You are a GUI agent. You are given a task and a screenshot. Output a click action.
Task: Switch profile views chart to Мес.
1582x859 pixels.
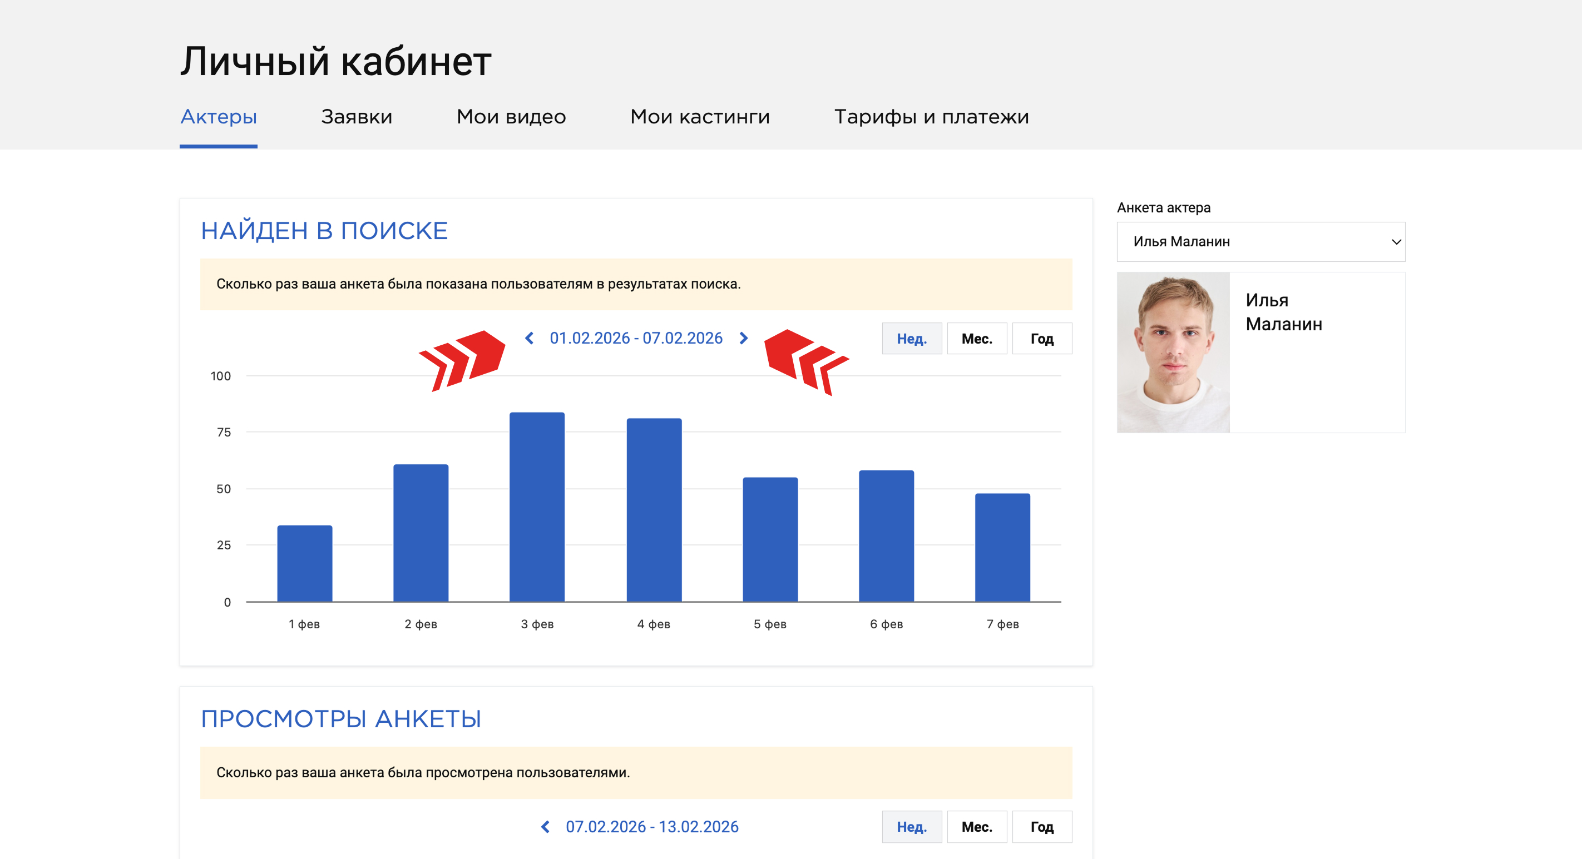tap(976, 826)
